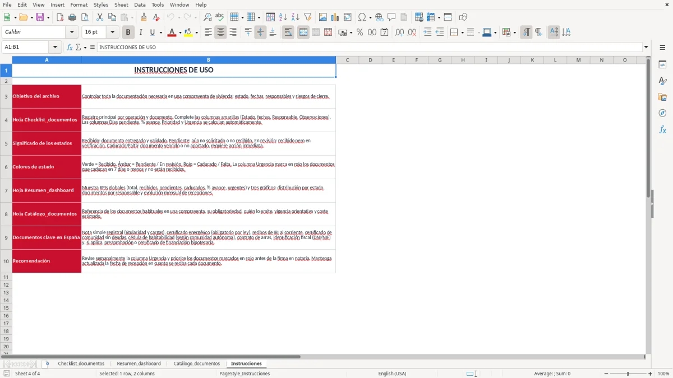Expand the formula bar
Viewport: 673px width, 378px height.
tap(646, 47)
